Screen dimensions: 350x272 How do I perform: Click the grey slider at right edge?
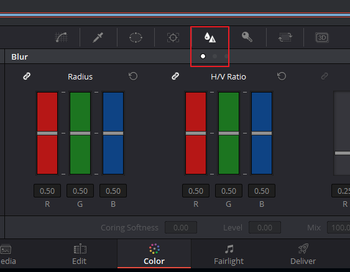pyautogui.click(x=342, y=133)
